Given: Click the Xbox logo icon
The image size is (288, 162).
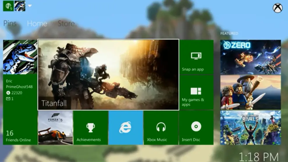Looking at the screenshot, I should [x=278, y=8].
